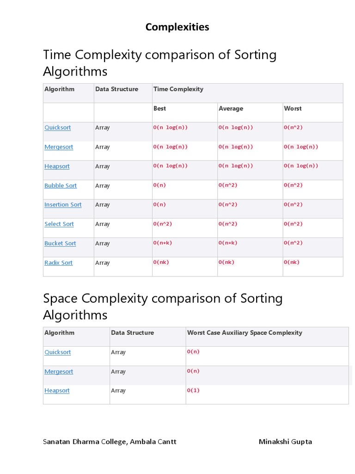Select the Worst column header cell
Screen dimensions: 355x474
[293, 109]
